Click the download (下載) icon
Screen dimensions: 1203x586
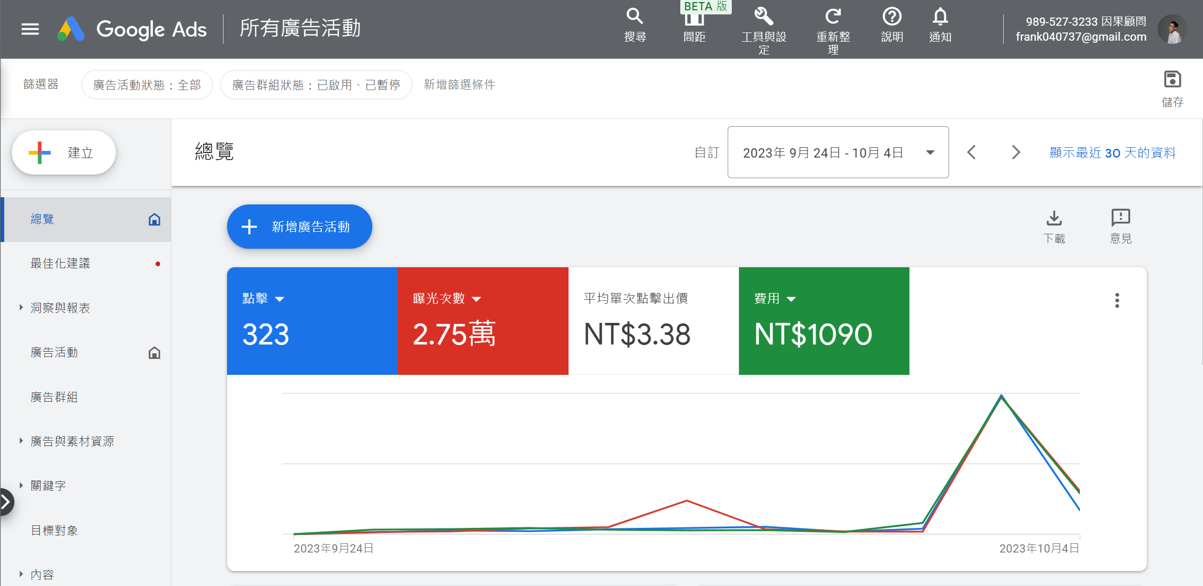pos(1054,218)
